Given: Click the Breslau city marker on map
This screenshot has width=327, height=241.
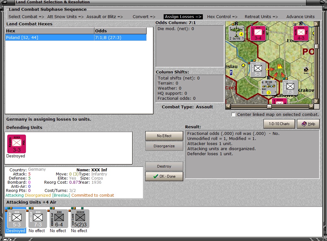Looking at the screenshot, I should pyautogui.click(x=243, y=65).
